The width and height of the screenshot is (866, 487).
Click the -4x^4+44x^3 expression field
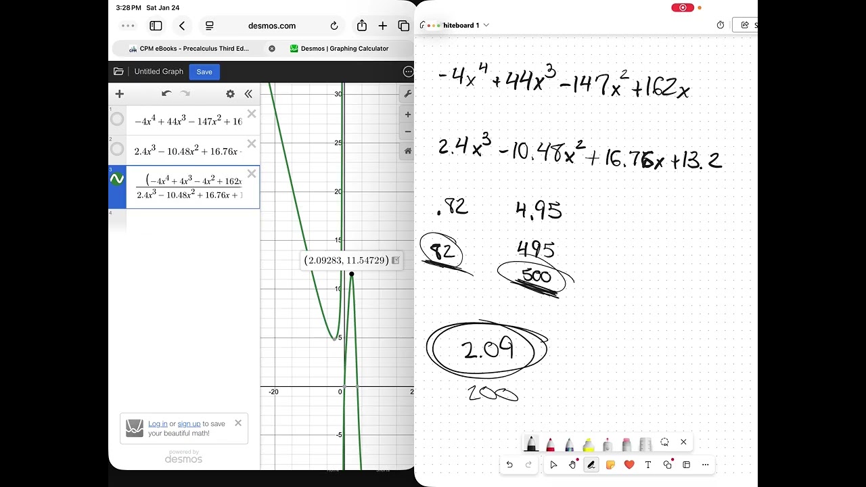(x=188, y=122)
